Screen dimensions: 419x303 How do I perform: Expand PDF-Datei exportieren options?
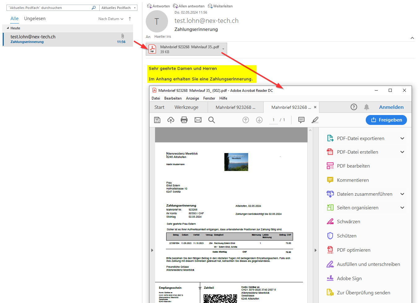click(x=402, y=139)
